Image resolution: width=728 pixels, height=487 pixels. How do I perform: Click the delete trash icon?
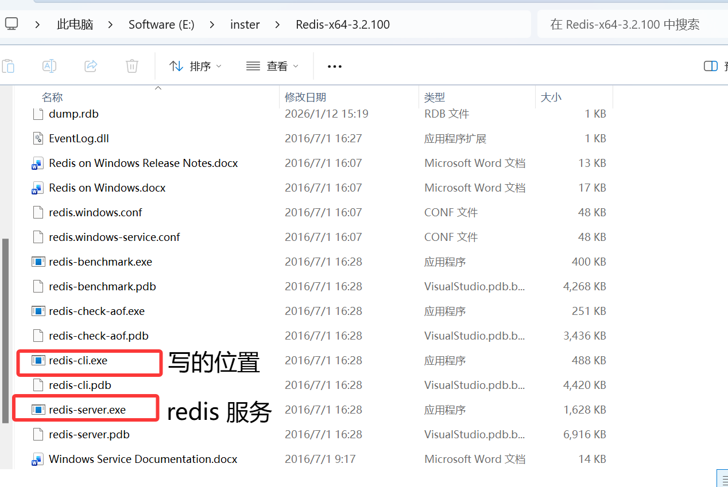click(132, 66)
